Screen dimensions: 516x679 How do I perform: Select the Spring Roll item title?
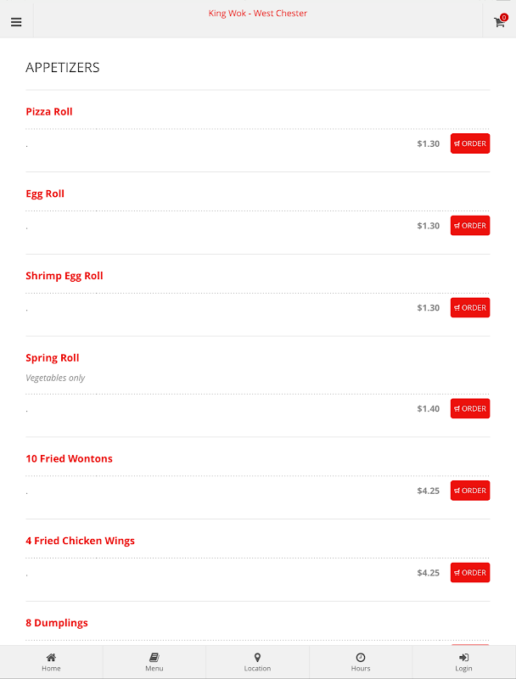point(53,358)
